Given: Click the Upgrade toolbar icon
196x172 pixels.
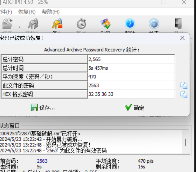Looking at the screenshot, I should [105, 24].
